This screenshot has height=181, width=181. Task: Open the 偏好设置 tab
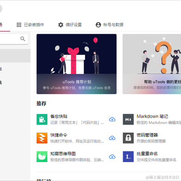tap(70, 25)
